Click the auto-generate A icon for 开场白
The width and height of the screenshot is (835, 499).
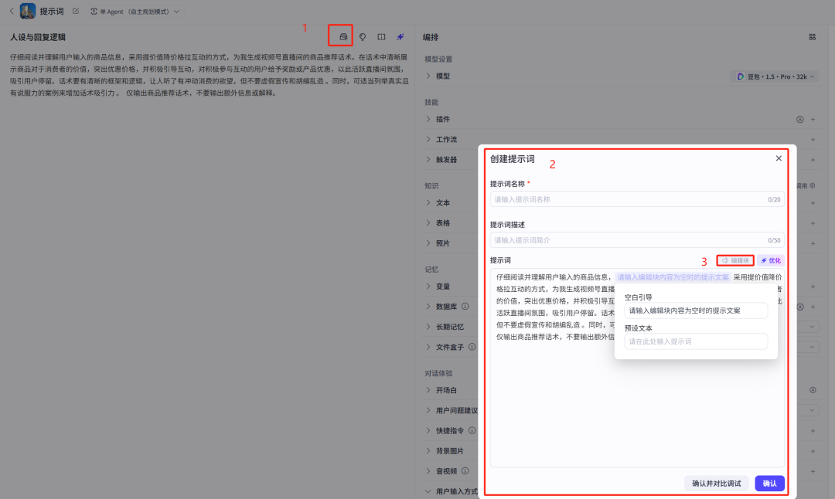tap(813, 390)
